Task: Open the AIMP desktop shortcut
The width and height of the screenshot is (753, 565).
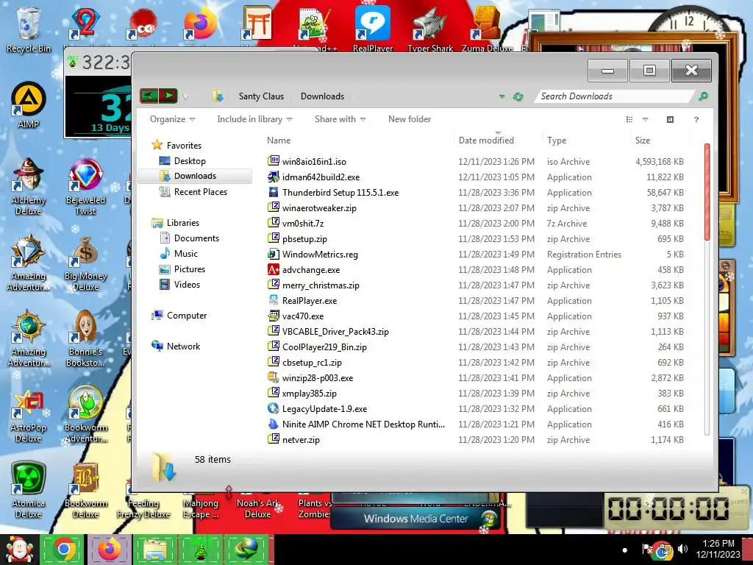Action: 29,104
